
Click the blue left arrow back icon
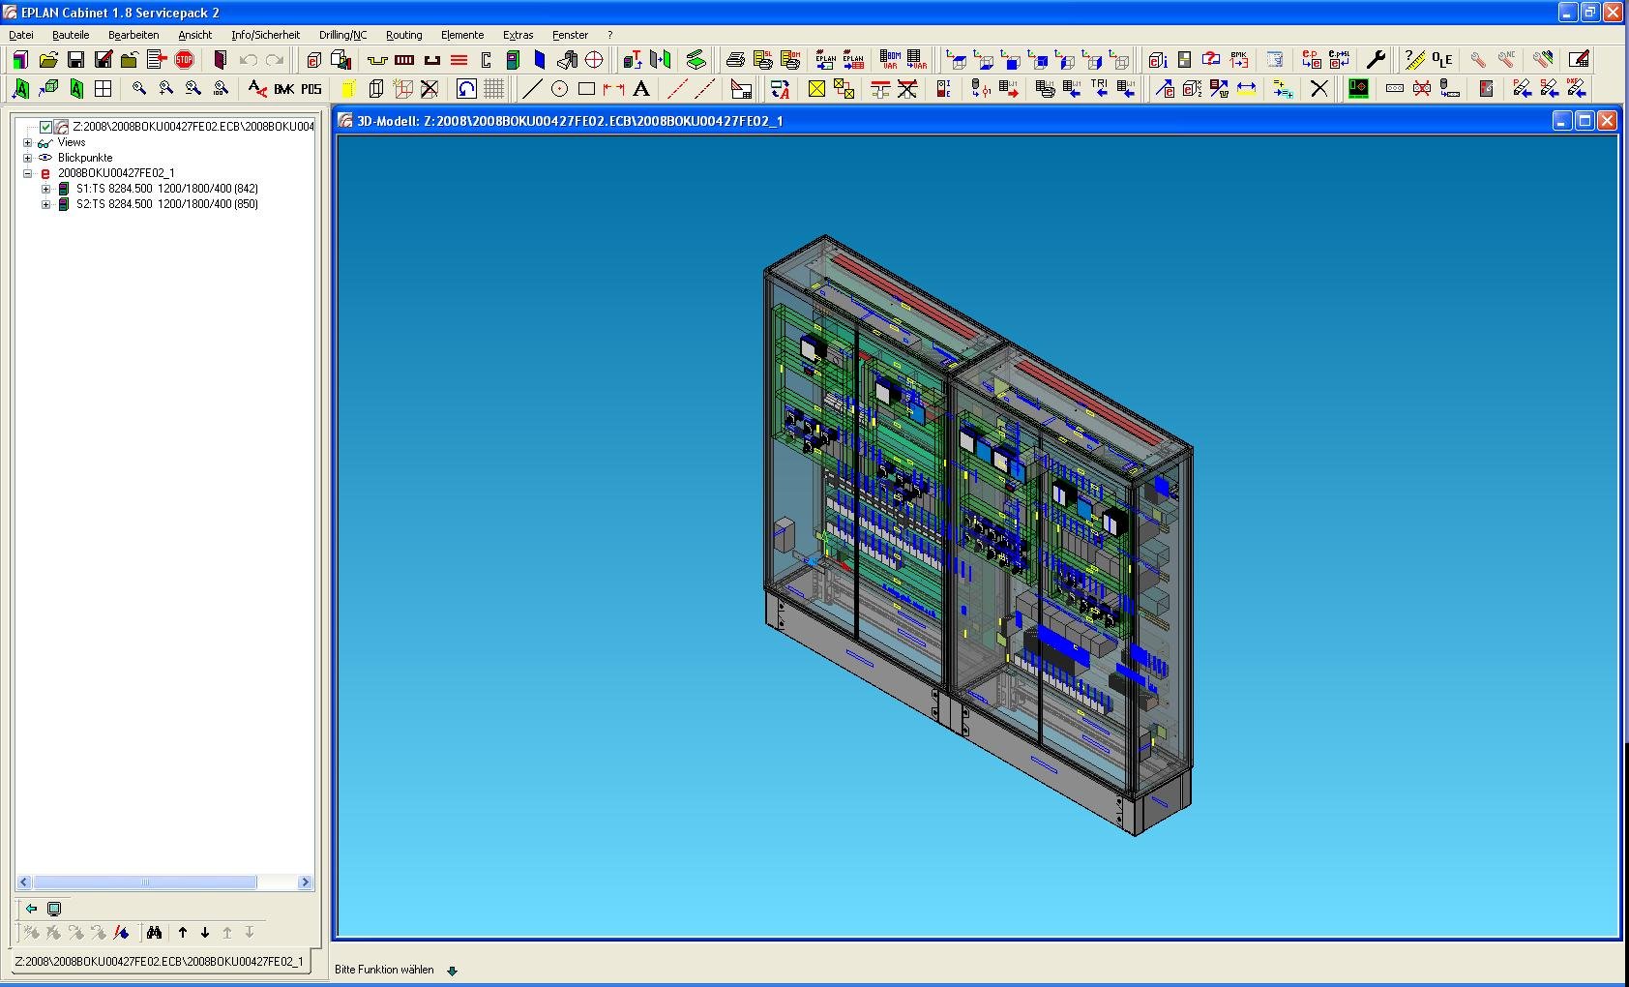31,909
